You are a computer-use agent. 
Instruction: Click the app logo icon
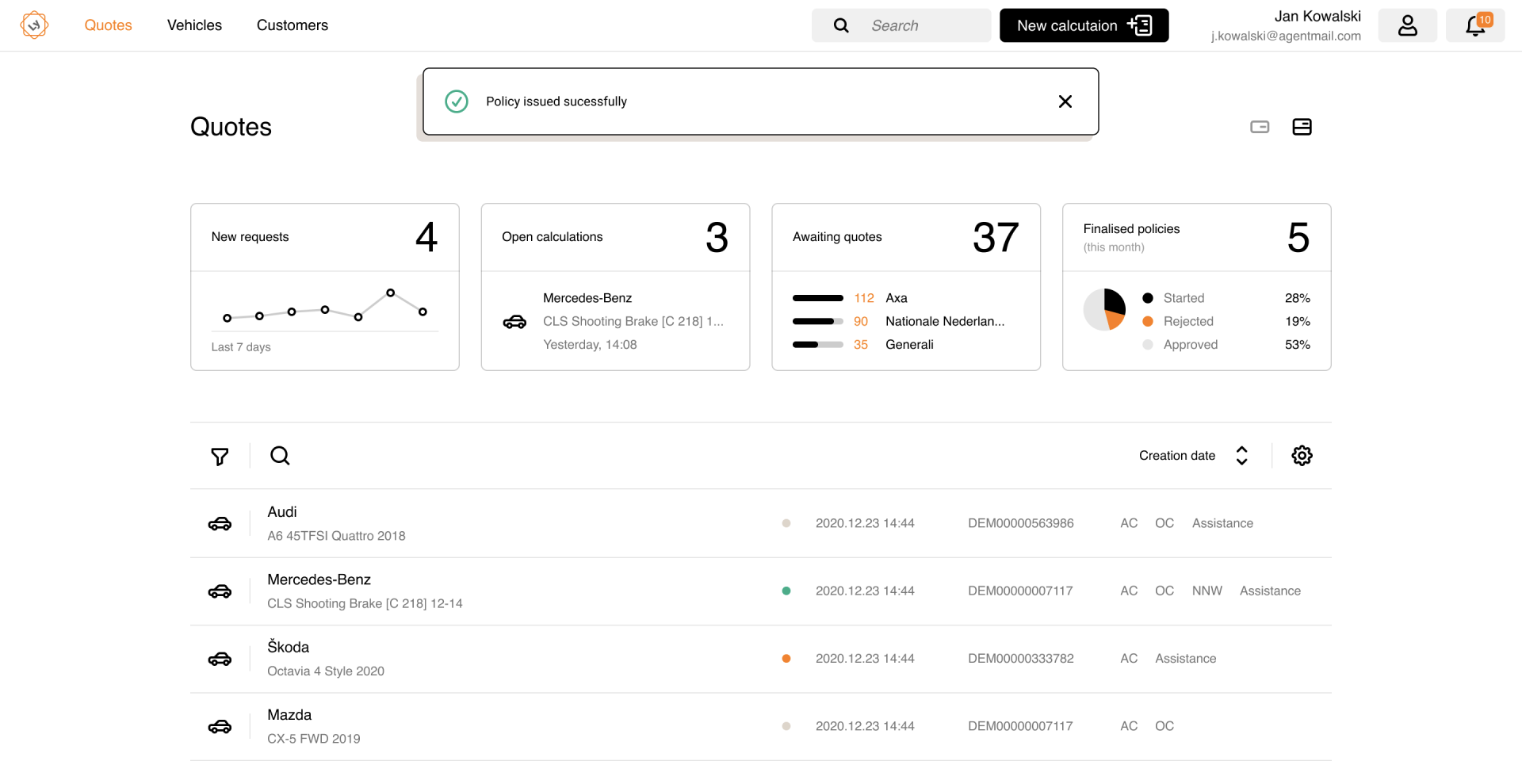[x=34, y=25]
